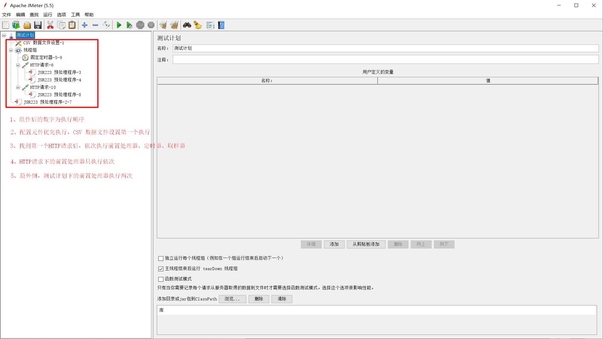Open the Templates icon in toolbar

point(16,25)
